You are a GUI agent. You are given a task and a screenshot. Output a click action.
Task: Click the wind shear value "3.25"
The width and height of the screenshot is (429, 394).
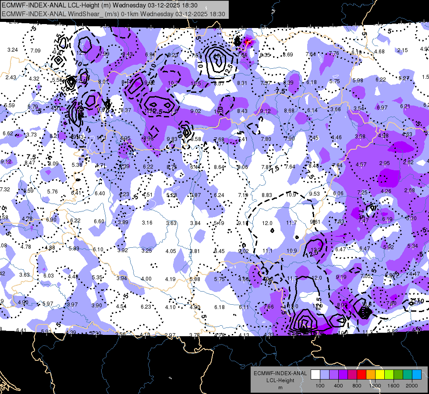[x=146, y=251]
